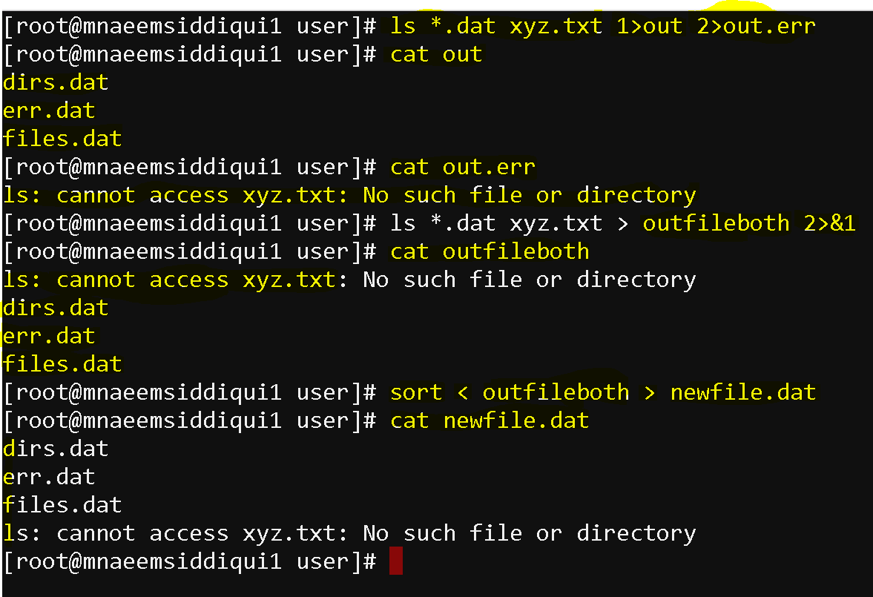Click 'outfileboth 2>&1' in the ls command
The width and height of the screenshot is (873, 597).
pyautogui.click(x=749, y=223)
